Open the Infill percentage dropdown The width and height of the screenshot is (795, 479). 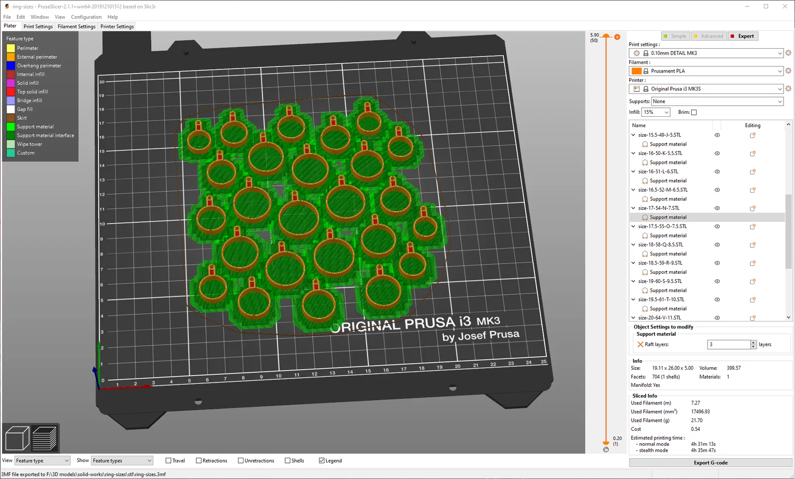tap(656, 112)
